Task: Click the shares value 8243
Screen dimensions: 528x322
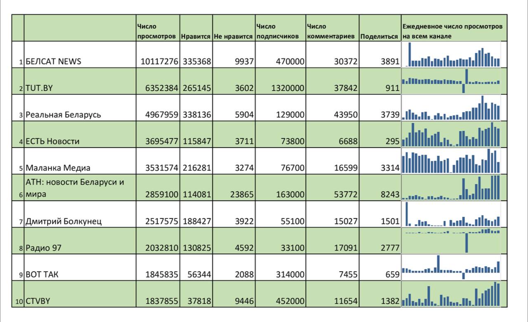Action: 390,195
